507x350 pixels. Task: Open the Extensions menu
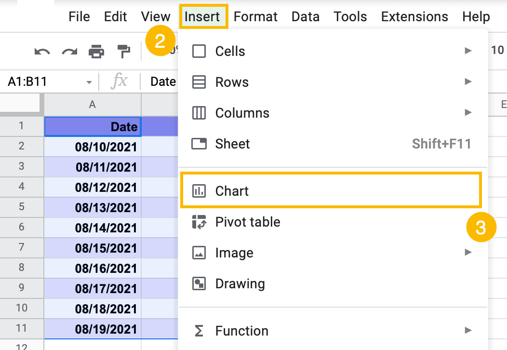[414, 17]
